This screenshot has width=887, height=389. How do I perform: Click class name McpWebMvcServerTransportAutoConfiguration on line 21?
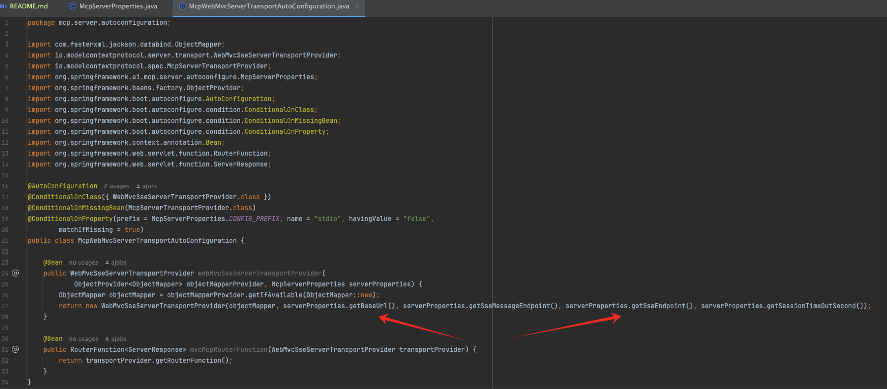coord(157,241)
